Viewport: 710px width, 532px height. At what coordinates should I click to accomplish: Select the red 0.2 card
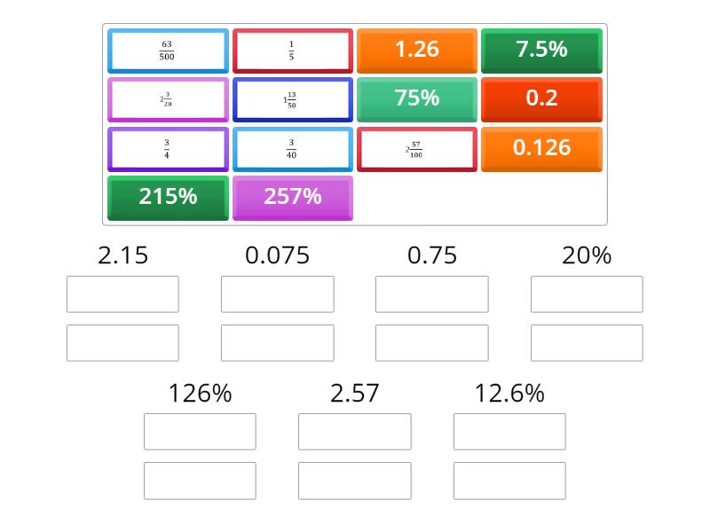click(x=541, y=99)
